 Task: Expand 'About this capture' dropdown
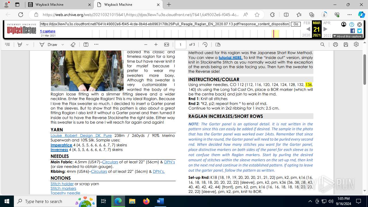pyautogui.click(x=347, y=36)
